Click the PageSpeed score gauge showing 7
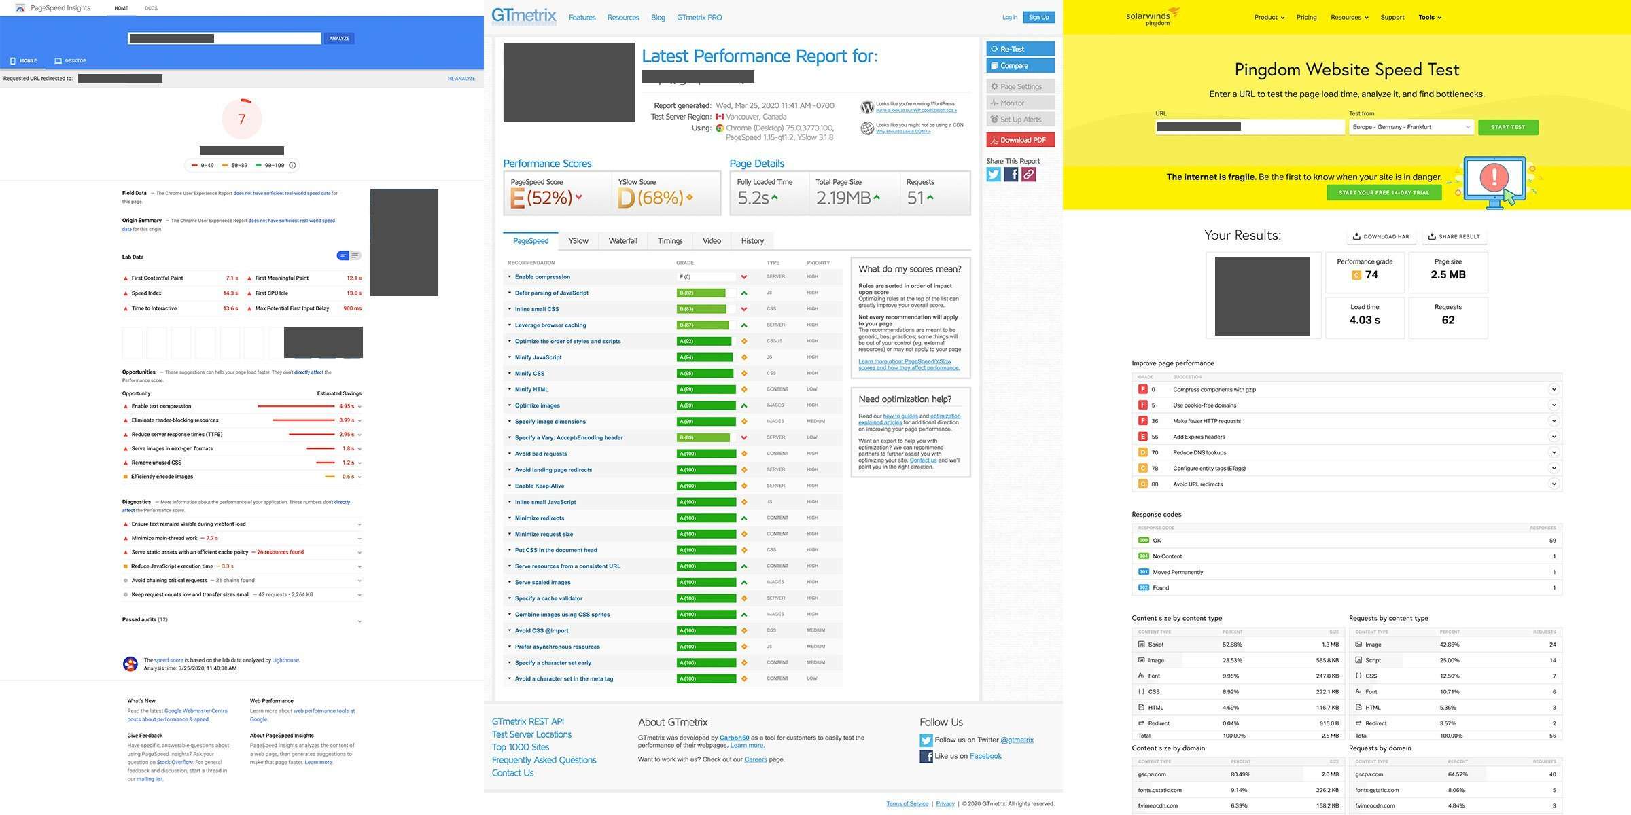This screenshot has width=1631, height=815. pyautogui.click(x=241, y=120)
